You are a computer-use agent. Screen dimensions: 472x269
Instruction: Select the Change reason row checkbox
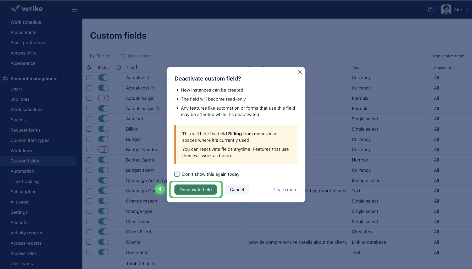click(89, 201)
